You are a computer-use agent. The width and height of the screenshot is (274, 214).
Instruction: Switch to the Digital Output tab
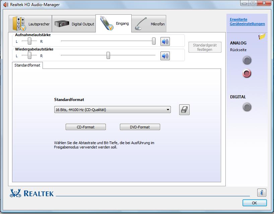[74, 24]
